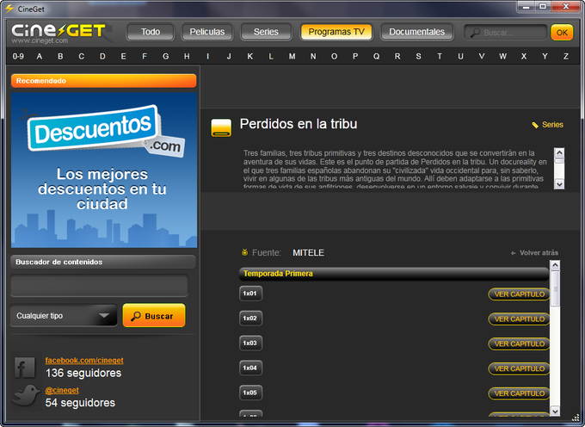Filter titles by letter K

pyautogui.click(x=250, y=56)
